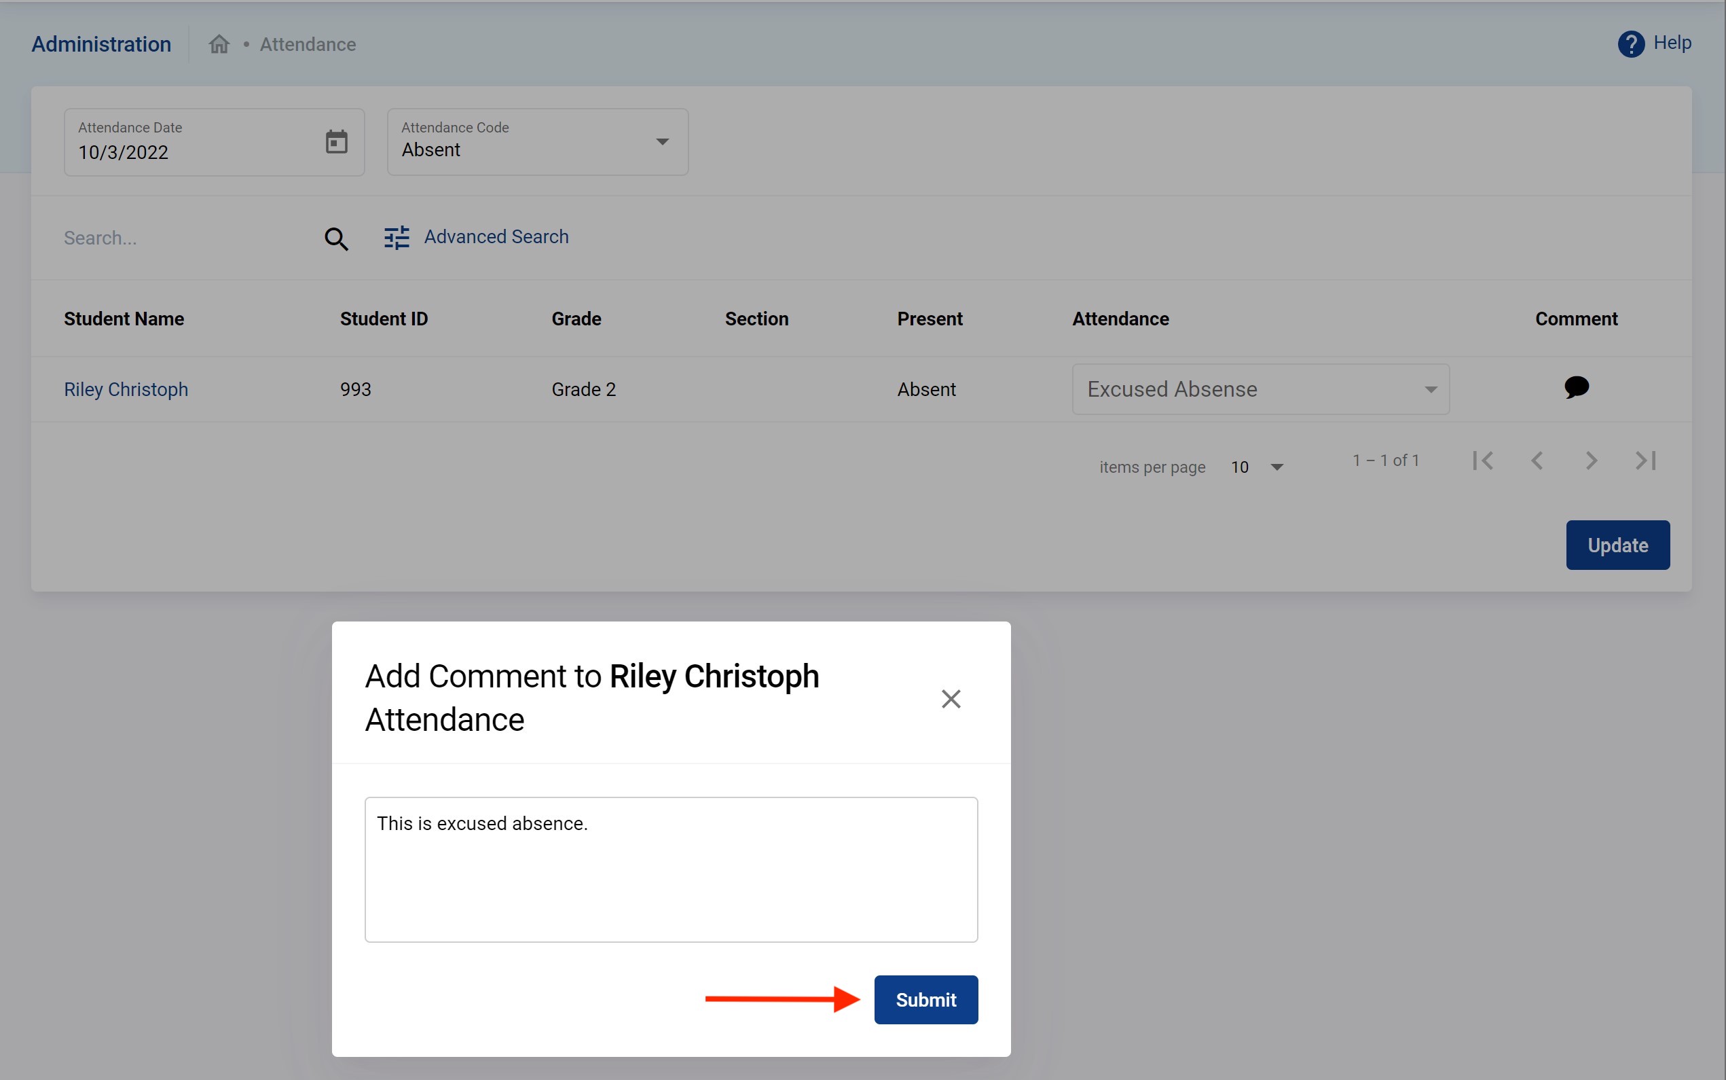Open the Excused Absense attendance dropdown
Image resolution: width=1726 pixels, height=1080 pixels.
click(x=1260, y=389)
